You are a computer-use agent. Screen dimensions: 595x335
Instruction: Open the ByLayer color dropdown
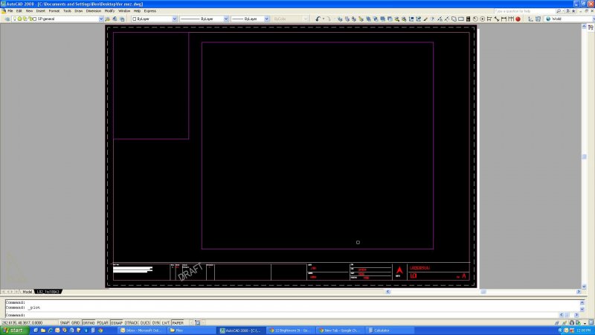coord(154,19)
